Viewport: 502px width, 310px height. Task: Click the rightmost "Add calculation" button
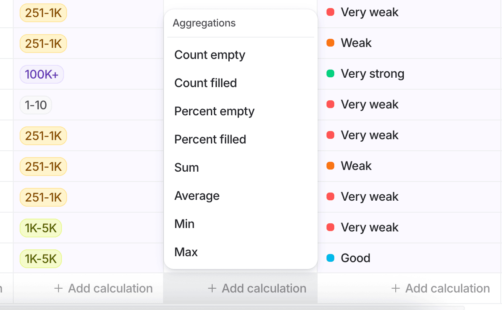441,288
